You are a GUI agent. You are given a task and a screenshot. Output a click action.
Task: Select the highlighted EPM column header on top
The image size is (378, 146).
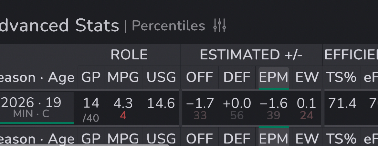click(x=274, y=77)
